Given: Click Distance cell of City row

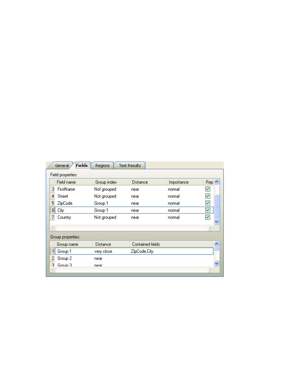Looking at the screenshot, I should coord(148,210).
